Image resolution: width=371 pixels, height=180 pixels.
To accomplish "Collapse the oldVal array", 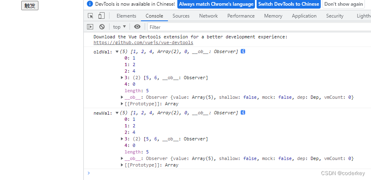I will pyautogui.click(x=117, y=52).
